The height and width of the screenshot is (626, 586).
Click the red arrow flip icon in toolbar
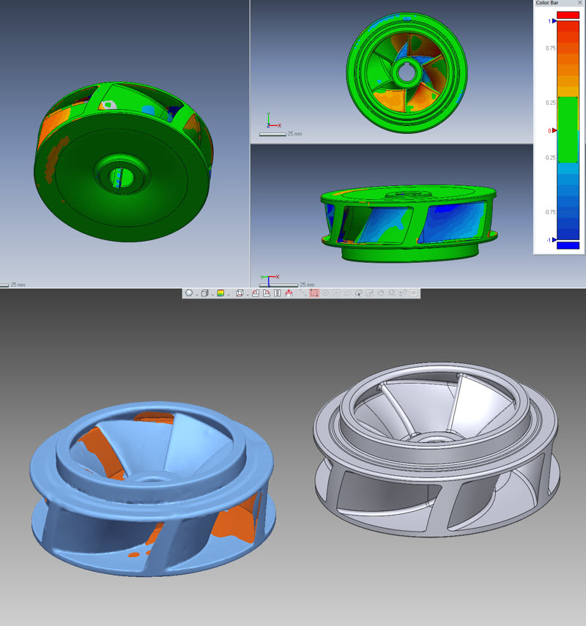click(x=289, y=293)
